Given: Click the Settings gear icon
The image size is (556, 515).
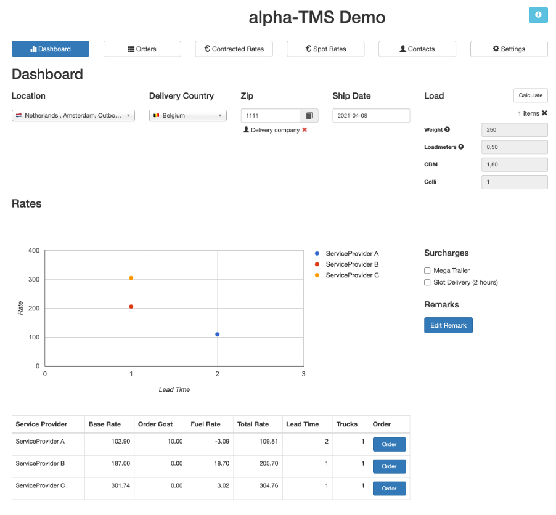Looking at the screenshot, I should tap(509, 49).
